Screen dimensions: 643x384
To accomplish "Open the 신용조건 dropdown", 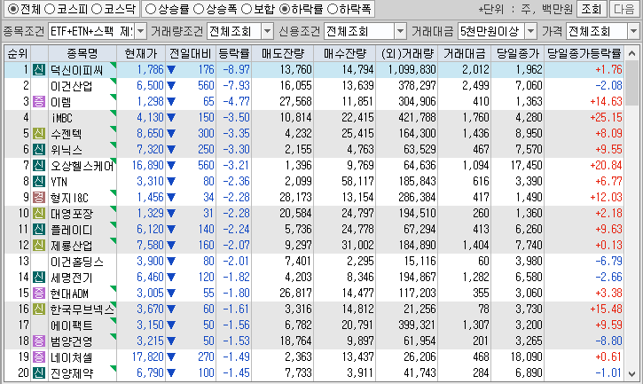I will pyautogui.click(x=400, y=31).
